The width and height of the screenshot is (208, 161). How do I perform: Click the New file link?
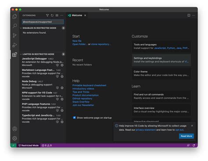click(x=77, y=41)
